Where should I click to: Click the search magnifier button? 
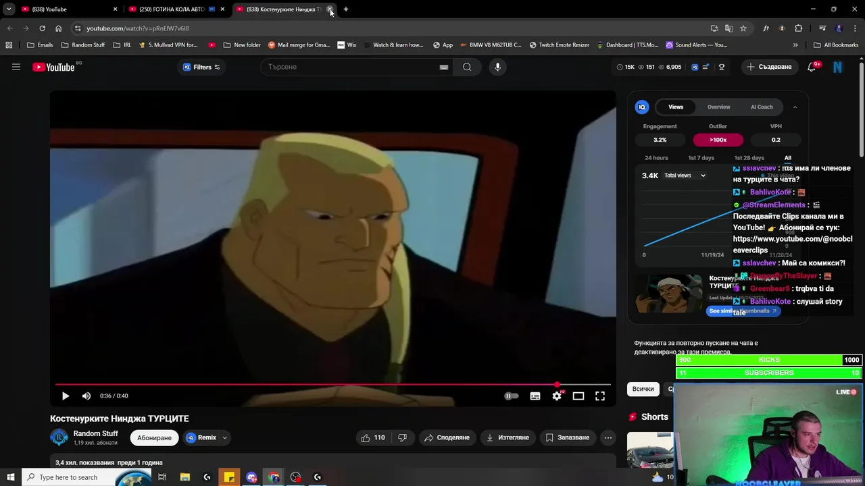coord(467,67)
